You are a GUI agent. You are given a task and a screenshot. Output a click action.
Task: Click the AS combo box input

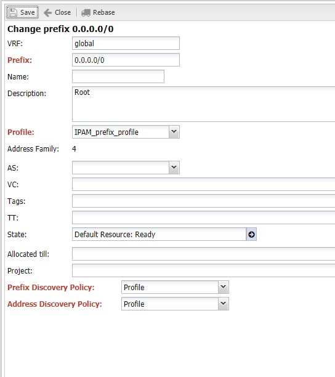121,168
